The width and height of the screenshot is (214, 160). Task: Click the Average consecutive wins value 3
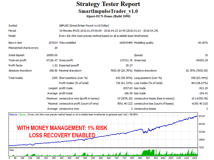pyautogui.click(x=132, y=109)
